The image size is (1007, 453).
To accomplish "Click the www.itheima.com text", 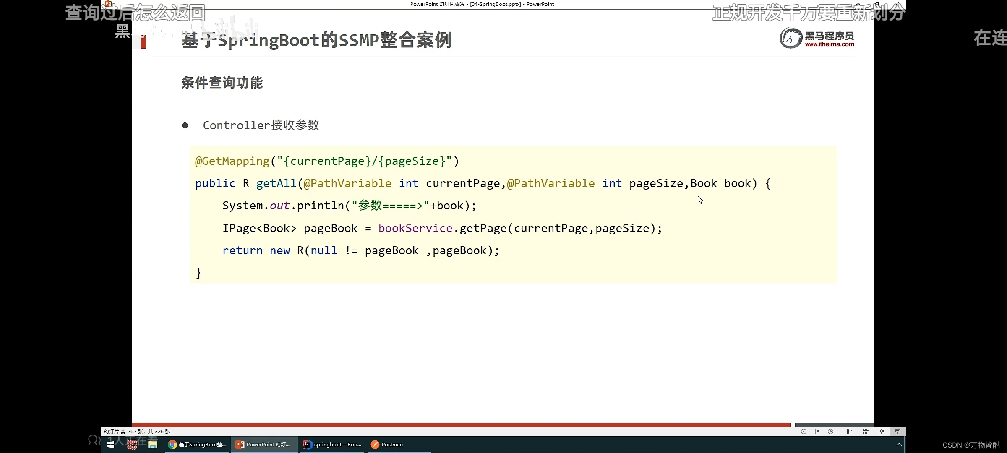I will 830,44.
